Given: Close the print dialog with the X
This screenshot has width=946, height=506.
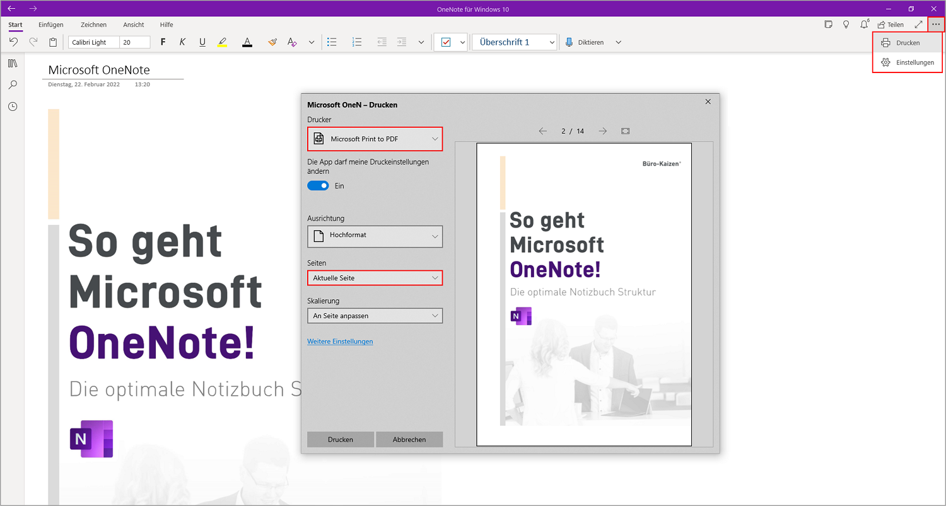Looking at the screenshot, I should tap(708, 101).
